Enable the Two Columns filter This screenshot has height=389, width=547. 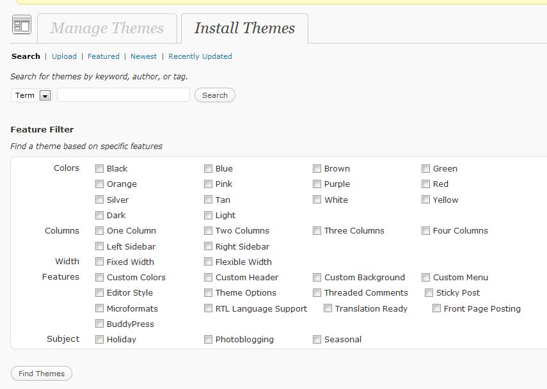click(x=208, y=231)
